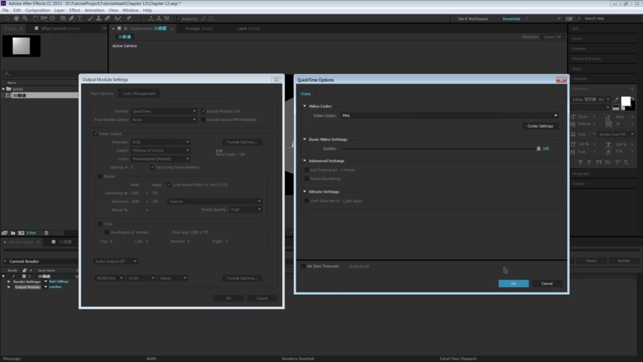
Task: Click the Quality slider handle
Action: [x=538, y=149]
